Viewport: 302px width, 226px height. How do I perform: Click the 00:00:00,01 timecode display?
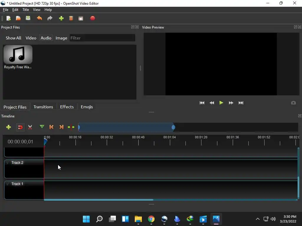(x=20, y=142)
